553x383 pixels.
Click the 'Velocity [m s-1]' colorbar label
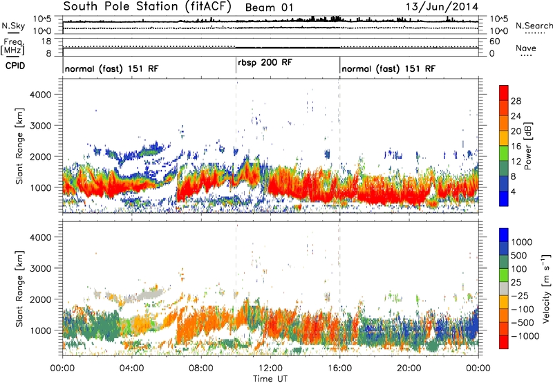click(546, 288)
